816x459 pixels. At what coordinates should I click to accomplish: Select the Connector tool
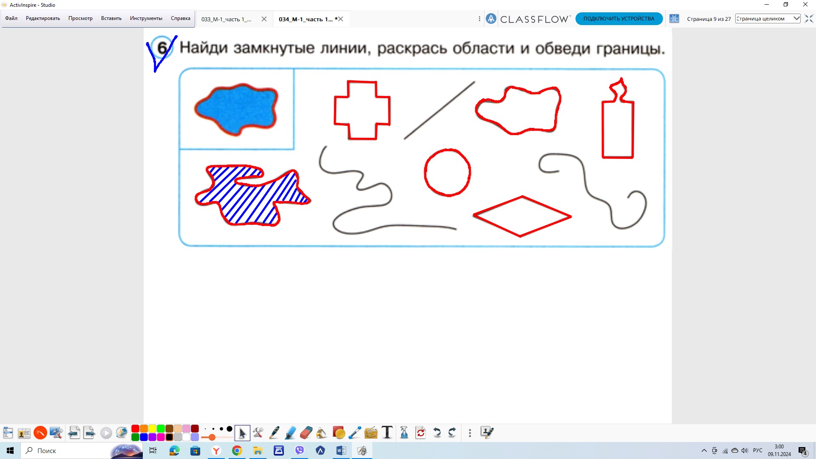coord(355,433)
